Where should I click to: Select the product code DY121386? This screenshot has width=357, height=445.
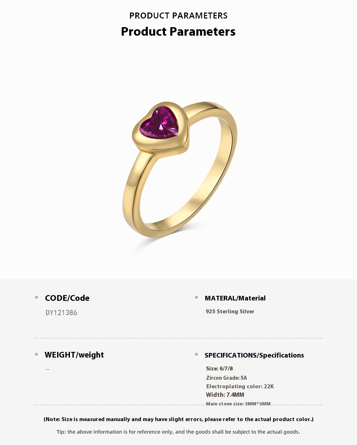tap(61, 313)
